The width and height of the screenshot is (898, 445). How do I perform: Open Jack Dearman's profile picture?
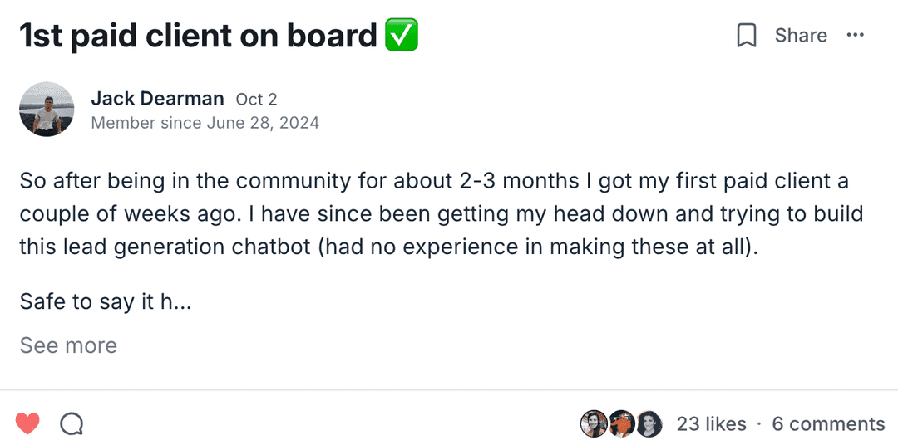[x=47, y=110]
